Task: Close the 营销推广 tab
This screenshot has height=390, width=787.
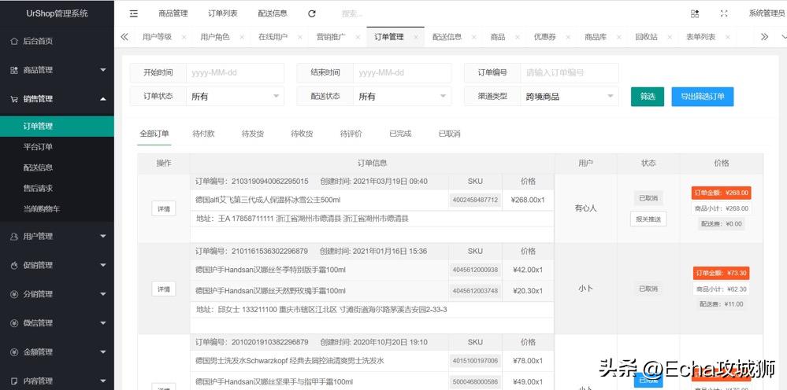Action: pyautogui.click(x=358, y=37)
